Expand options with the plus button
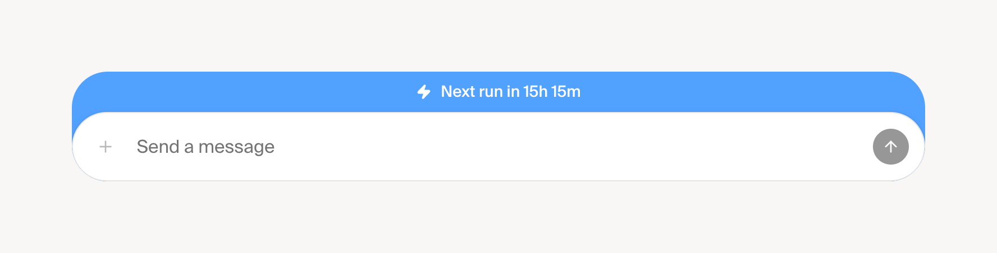The width and height of the screenshot is (997, 253). pyautogui.click(x=106, y=147)
